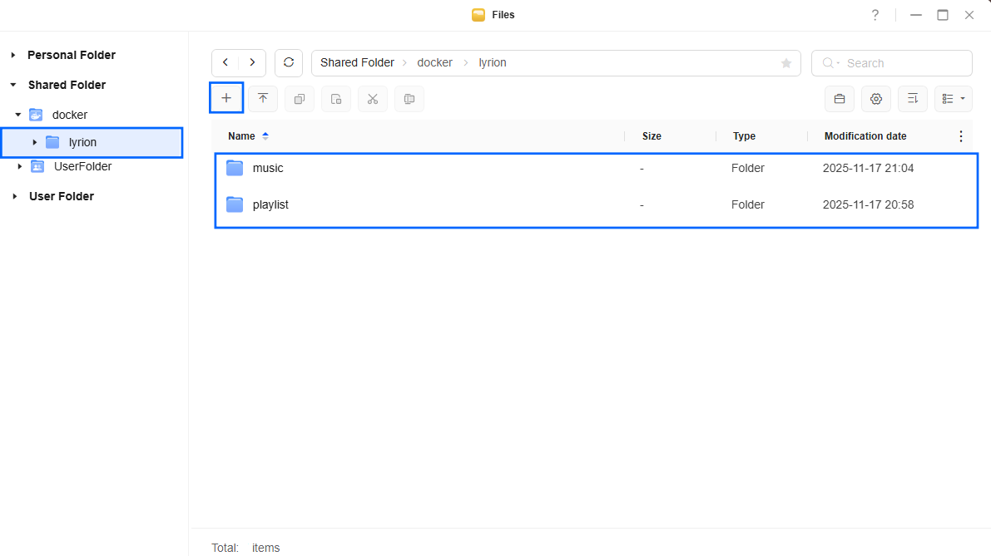Expand the User Folder tree node
This screenshot has height=556, width=991.
point(13,196)
